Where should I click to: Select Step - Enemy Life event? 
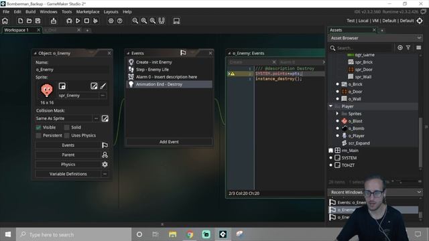(x=169, y=70)
